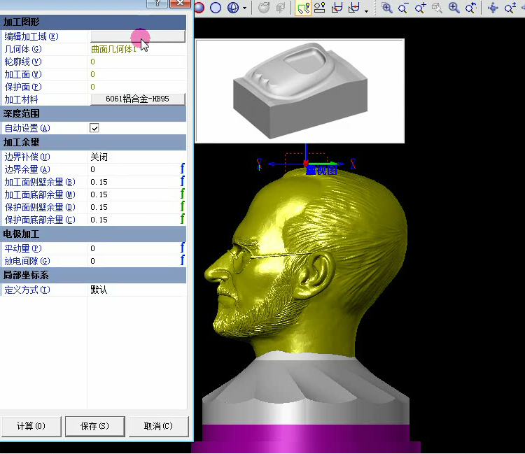
Task: Click the 轮廓线 value 0
Action: point(92,62)
